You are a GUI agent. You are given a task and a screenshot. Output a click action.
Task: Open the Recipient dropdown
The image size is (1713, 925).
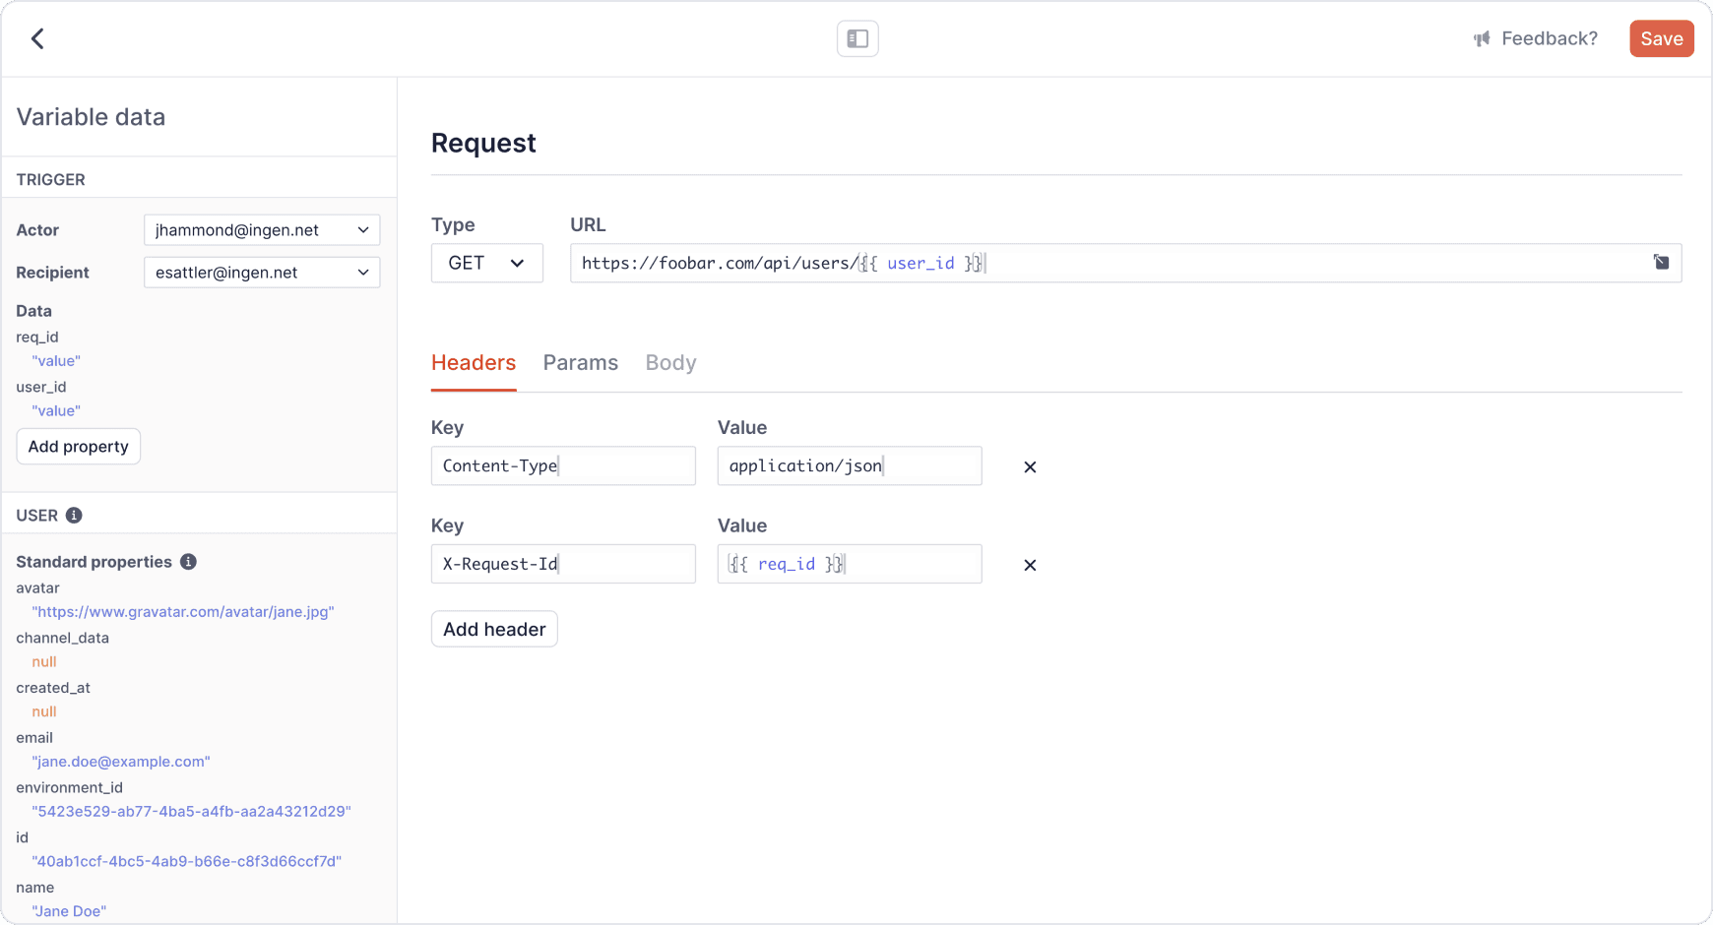coord(262,273)
